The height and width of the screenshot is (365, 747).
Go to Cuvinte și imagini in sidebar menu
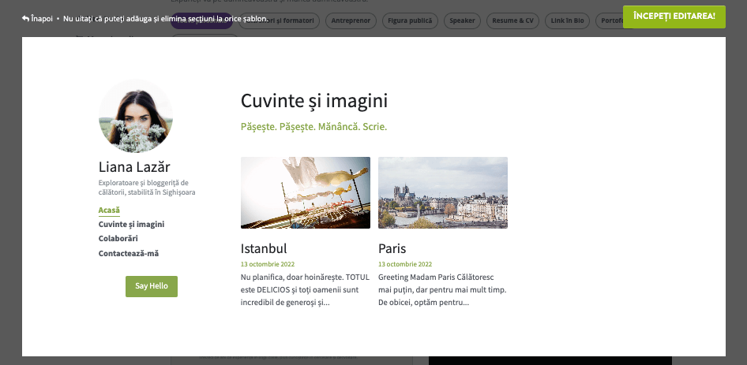click(x=132, y=224)
